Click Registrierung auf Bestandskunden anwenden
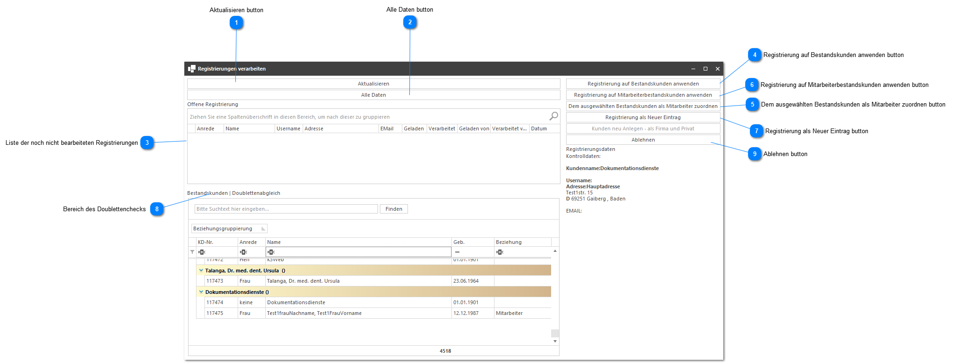Image resolution: width=953 pixels, height=364 pixels. click(643, 84)
